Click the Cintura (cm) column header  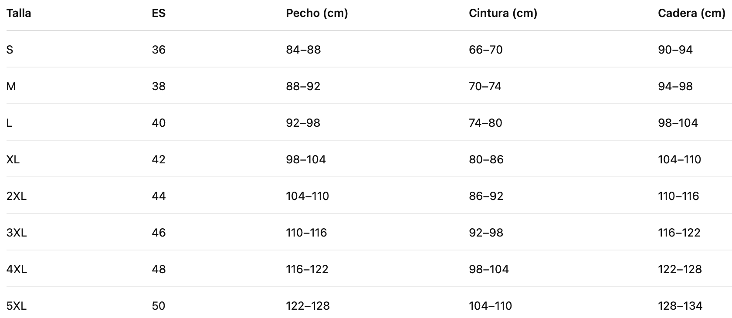pos(503,14)
